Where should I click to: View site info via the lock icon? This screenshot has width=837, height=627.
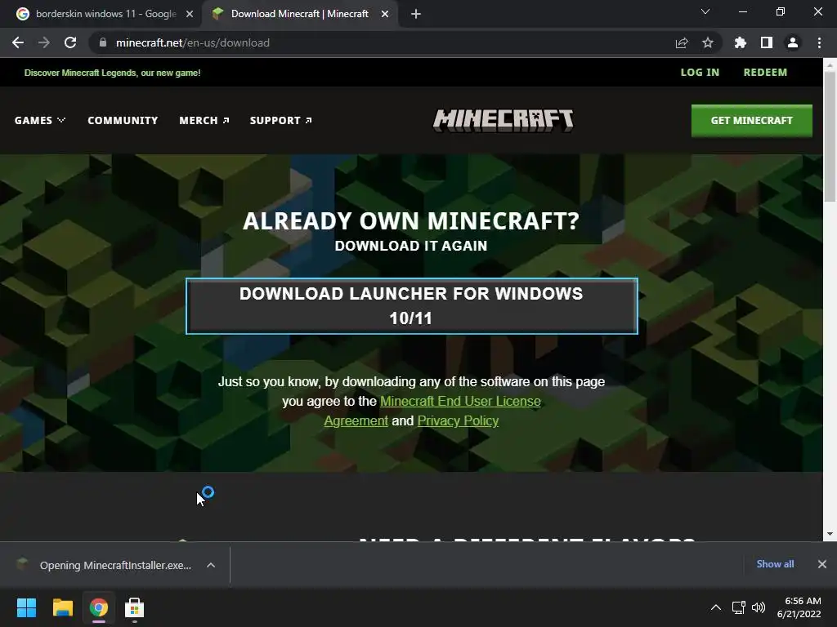coord(103,42)
